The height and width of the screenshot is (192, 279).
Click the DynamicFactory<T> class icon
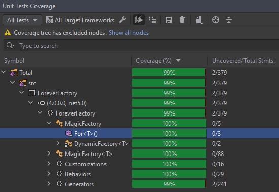click(68, 144)
